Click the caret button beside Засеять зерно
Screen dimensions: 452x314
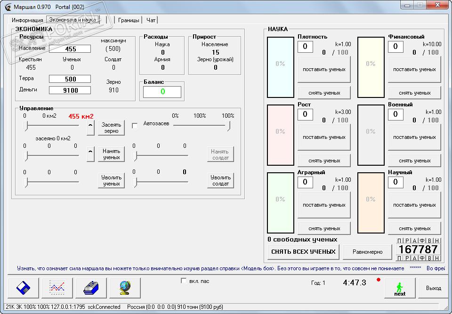point(90,128)
